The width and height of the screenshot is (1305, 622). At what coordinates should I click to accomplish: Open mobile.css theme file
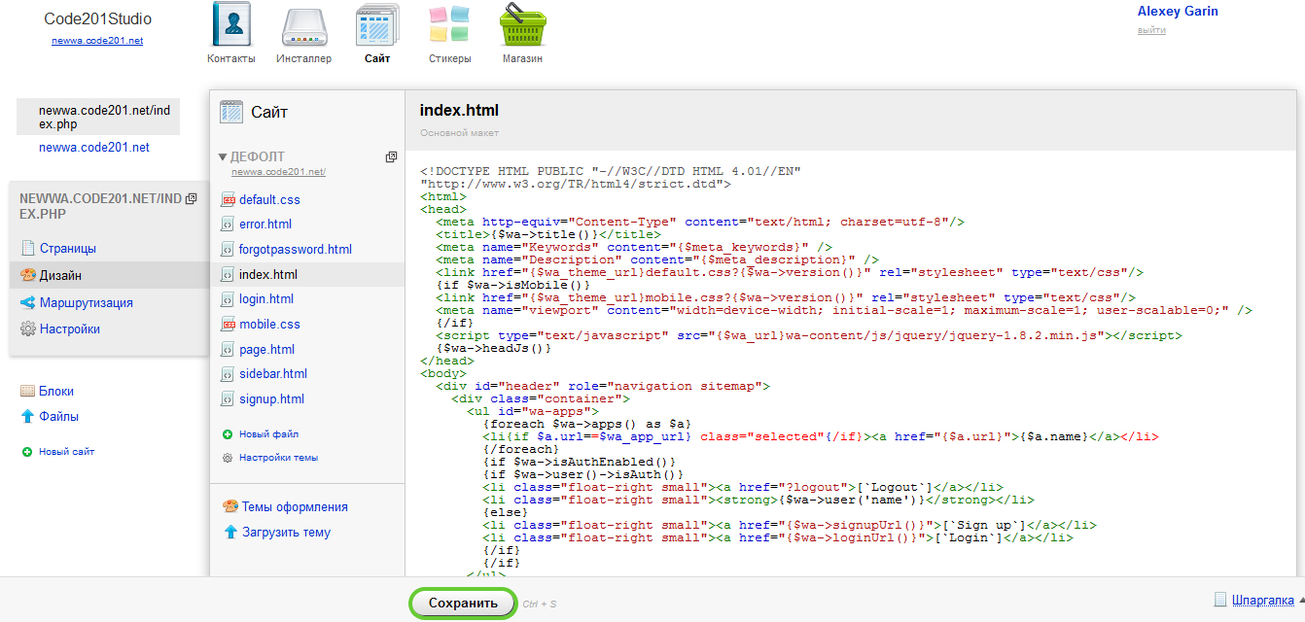(269, 324)
